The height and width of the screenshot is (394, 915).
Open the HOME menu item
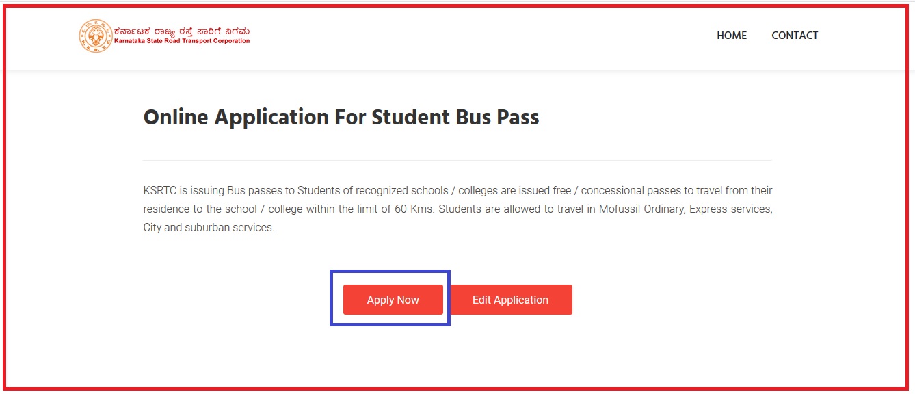[x=731, y=36]
